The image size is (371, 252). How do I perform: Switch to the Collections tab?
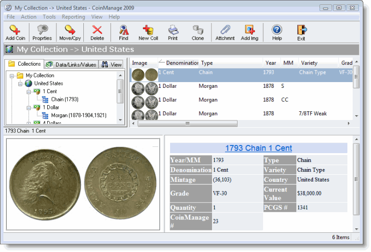pyautogui.click(x=24, y=64)
